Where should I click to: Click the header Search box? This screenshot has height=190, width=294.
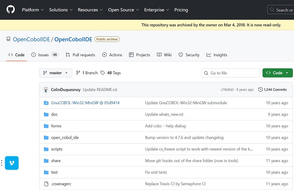click(x=280, y=9)
